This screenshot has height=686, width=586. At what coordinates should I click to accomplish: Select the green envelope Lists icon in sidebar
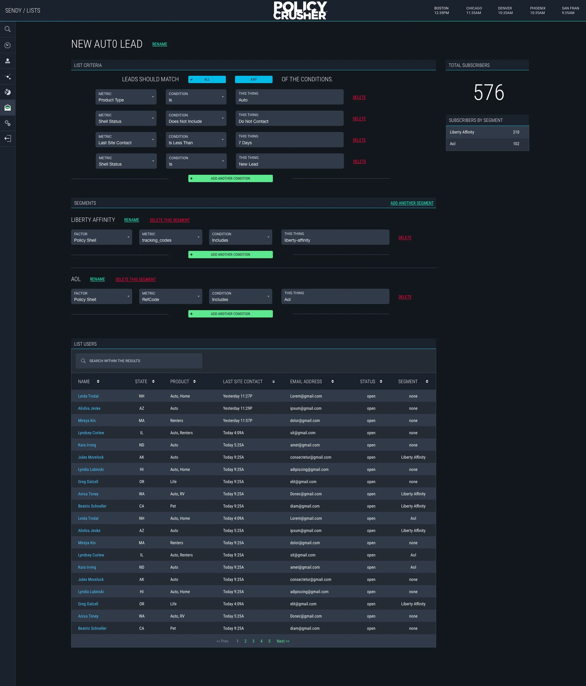[8, 107]
